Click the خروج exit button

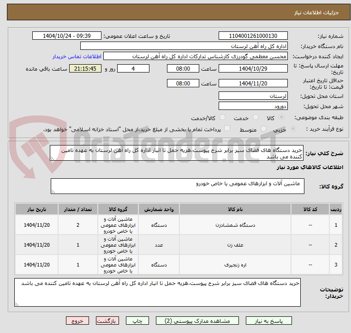pyautogui.click(x=77, y=321)
